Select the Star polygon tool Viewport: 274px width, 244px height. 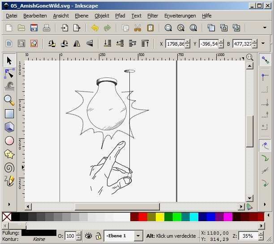(9, 154)
